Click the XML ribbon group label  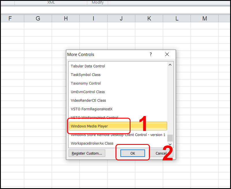pyautogui.click(x=51, y=3)
